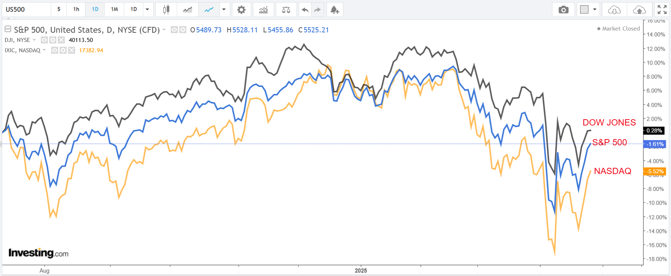671x276 pixels.
Task: Toggle visibility eye of DJI, NYSE series
Action: [44, 40]
